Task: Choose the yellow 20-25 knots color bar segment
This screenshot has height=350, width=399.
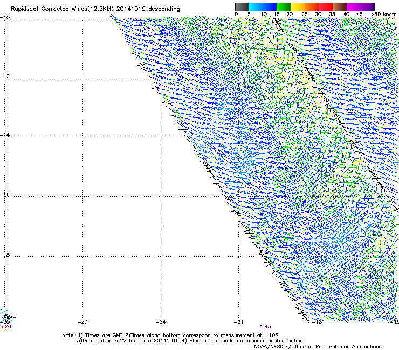Action: pyautogui.click(x=298, y=6)
